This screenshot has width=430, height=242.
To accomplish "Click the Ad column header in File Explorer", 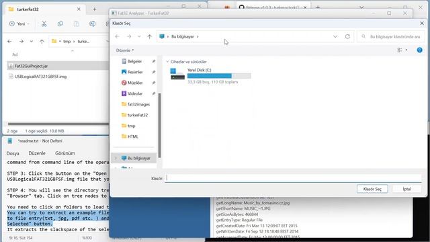I will pos(15,54).
